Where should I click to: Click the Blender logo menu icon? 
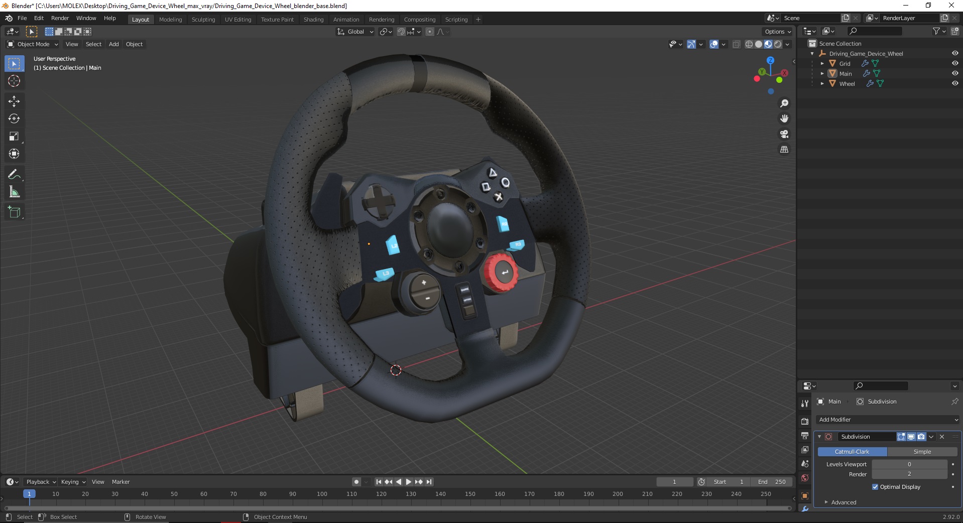click(9, 18)
